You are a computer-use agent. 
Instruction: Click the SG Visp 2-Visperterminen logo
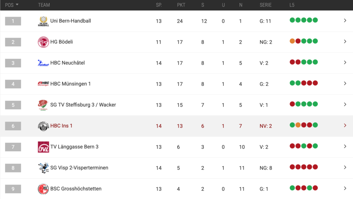coord(43,168)
